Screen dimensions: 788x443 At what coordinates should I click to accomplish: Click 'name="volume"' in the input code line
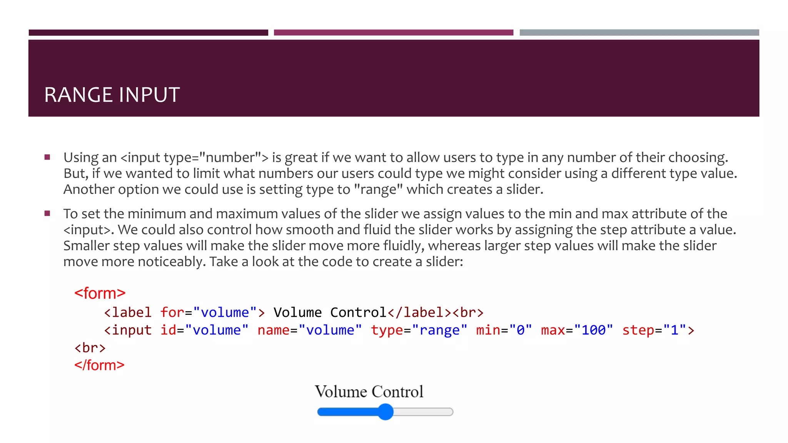(x=310, y=330)
